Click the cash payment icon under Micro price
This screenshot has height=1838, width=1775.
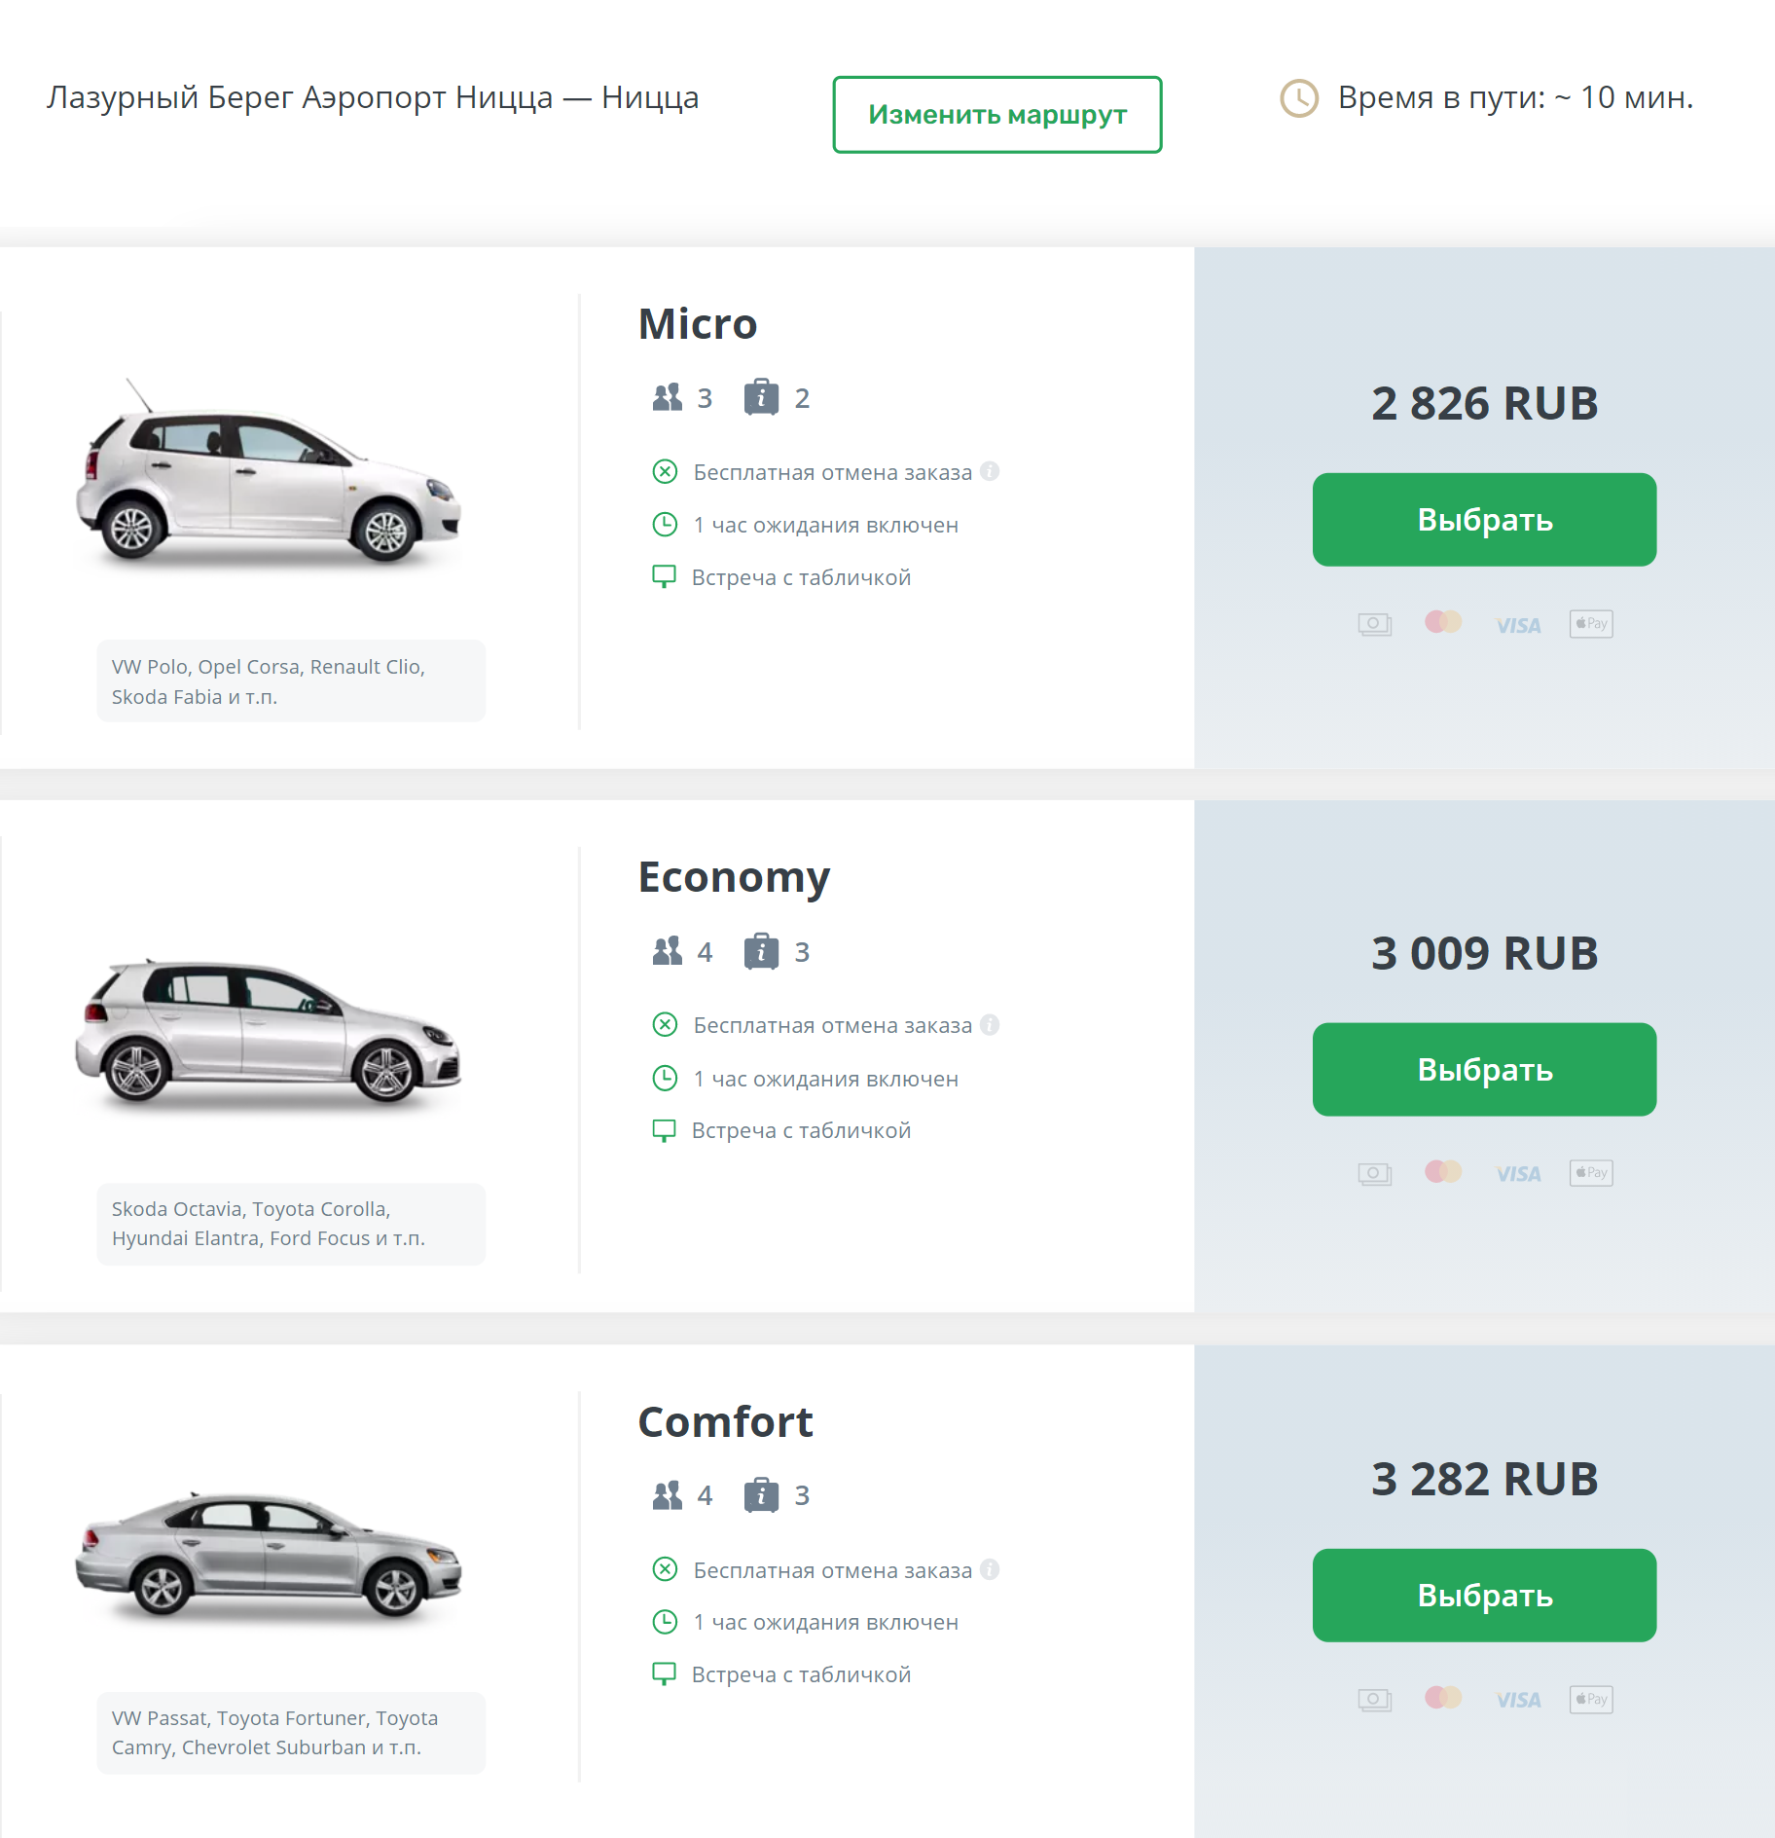point(1375,624)
